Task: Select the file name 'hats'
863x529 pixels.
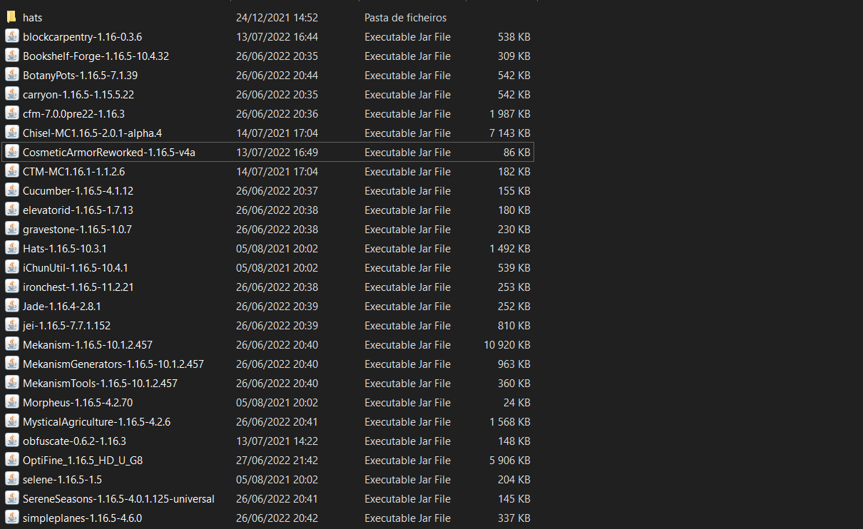Action: click(32, 17)
